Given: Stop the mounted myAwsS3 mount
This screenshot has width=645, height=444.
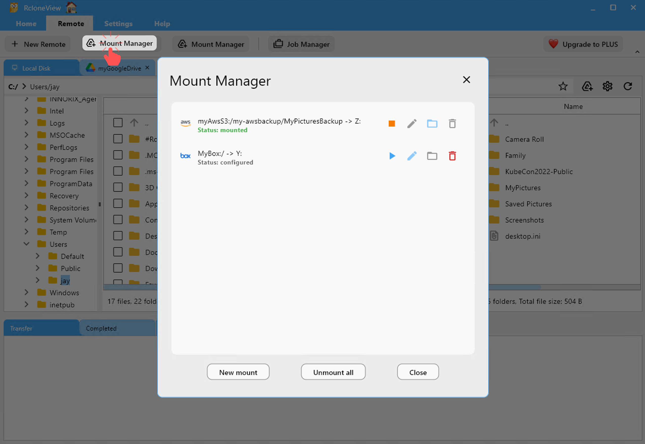Looking at the screenshot, I should (391, 124).
